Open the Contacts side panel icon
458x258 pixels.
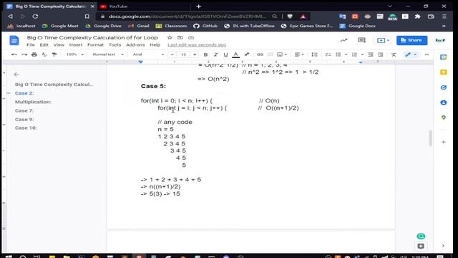(444, 102)
